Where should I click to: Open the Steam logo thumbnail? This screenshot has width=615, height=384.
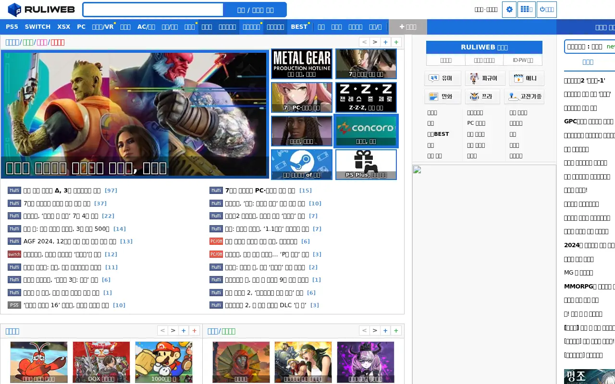pos(302,165)
